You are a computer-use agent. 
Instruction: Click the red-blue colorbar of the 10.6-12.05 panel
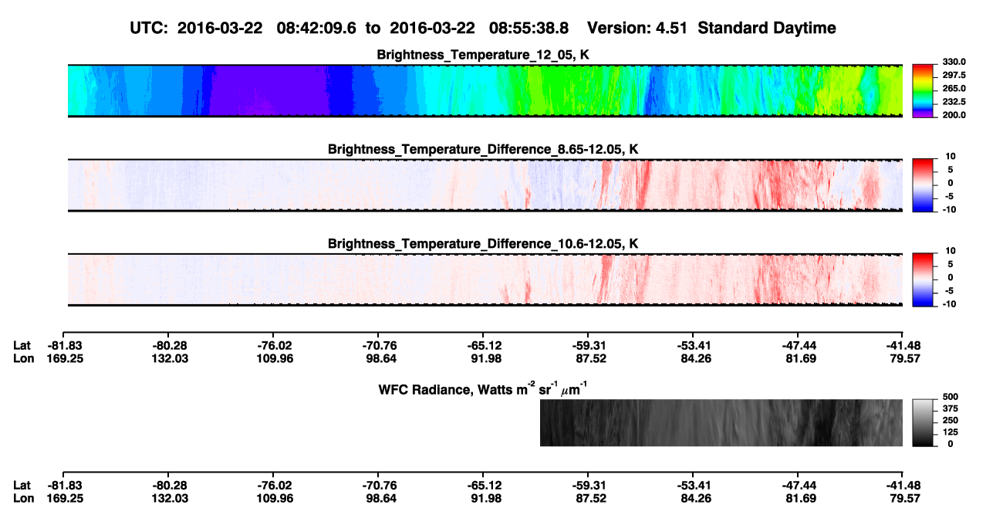(x=924, y=280)
